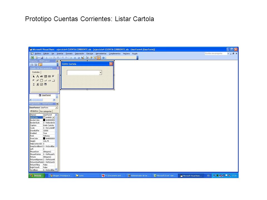The width and height of the screenshot is (267, 200).
Task: Click the Pause (Interrumpir) toolbar icon
Action: click(75, 58)
